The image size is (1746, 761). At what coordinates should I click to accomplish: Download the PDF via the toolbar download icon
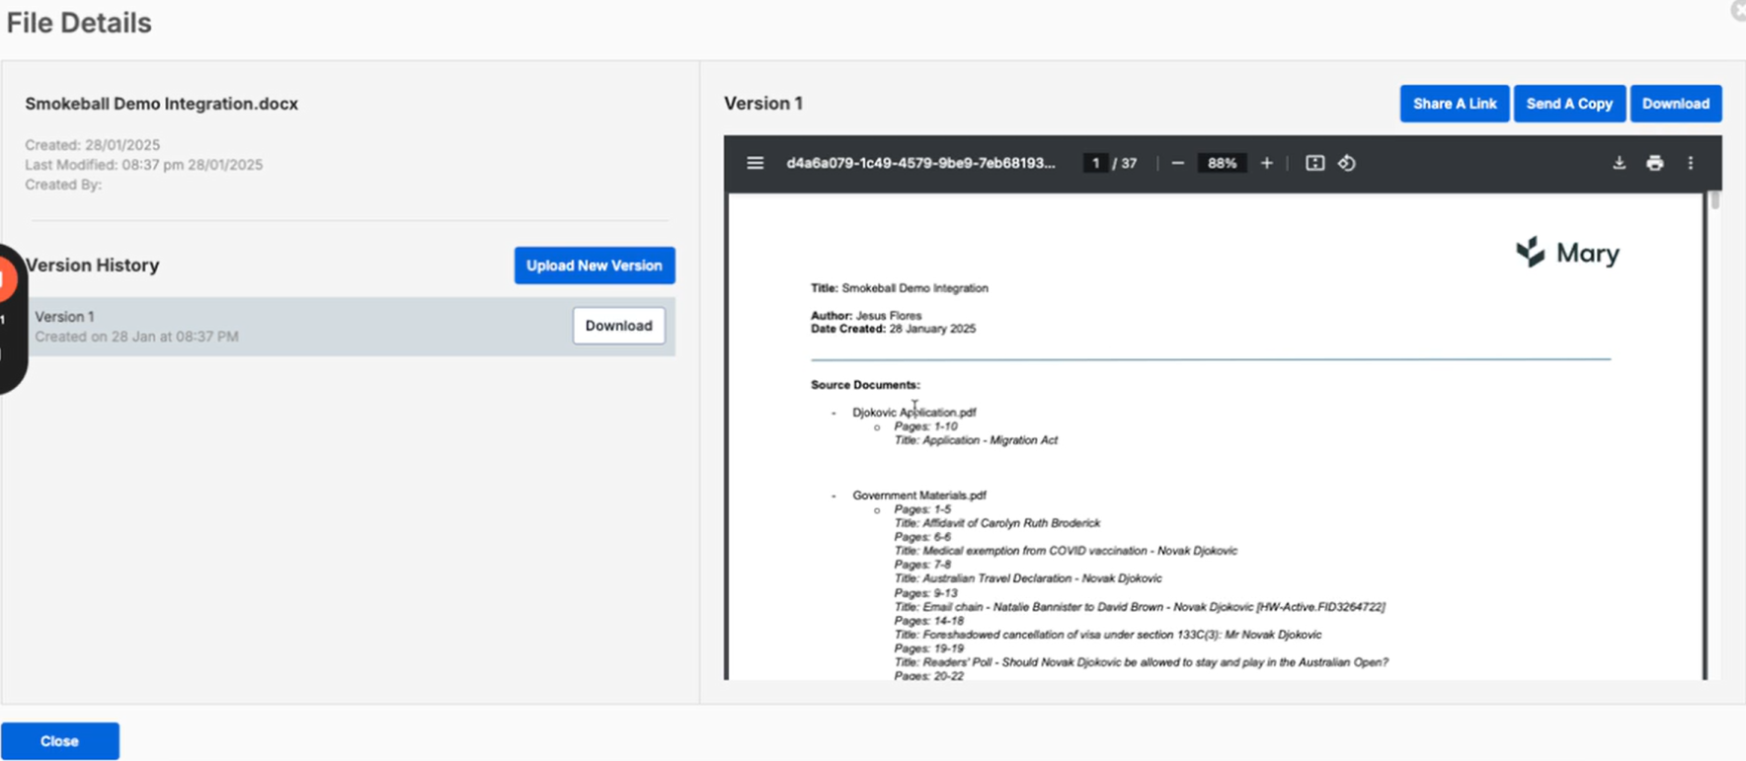coord(1619,163)
